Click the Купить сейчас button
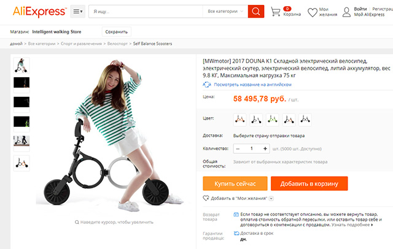This screenshot has height=249, width=393. 235,183
